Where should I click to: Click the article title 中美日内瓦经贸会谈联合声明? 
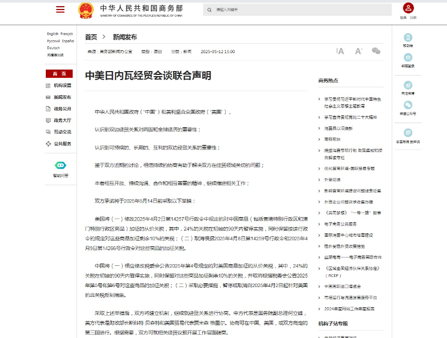pos(148,76)
